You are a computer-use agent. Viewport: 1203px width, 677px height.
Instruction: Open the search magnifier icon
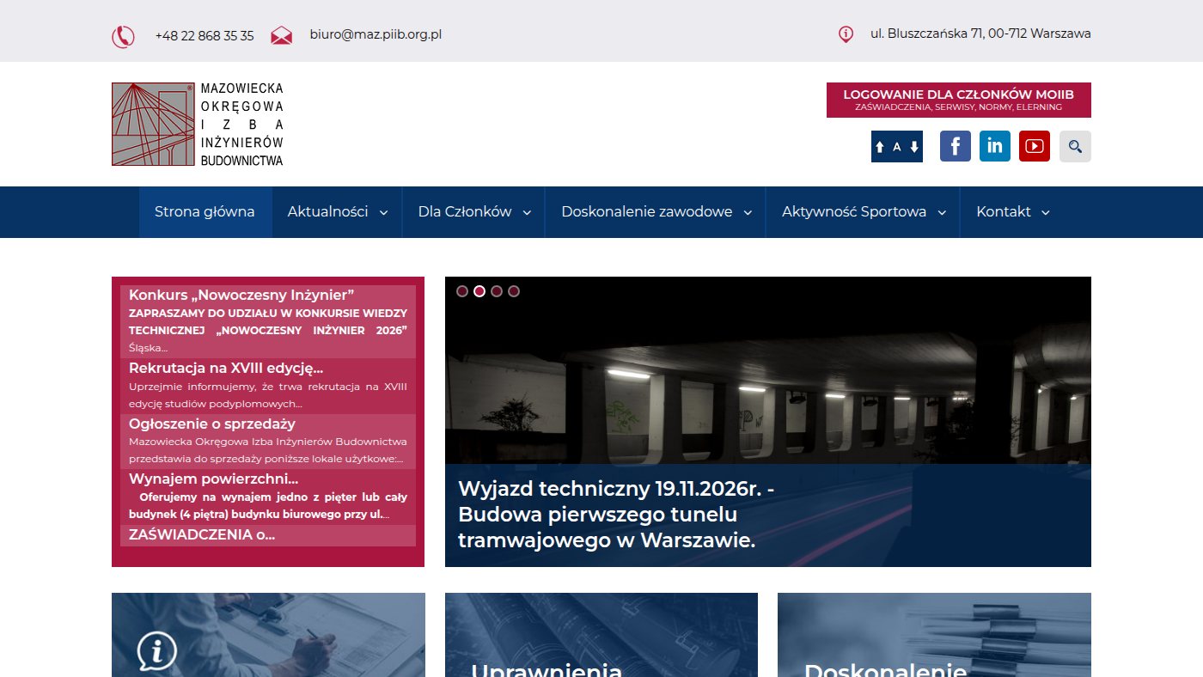tap(1075, 146)
